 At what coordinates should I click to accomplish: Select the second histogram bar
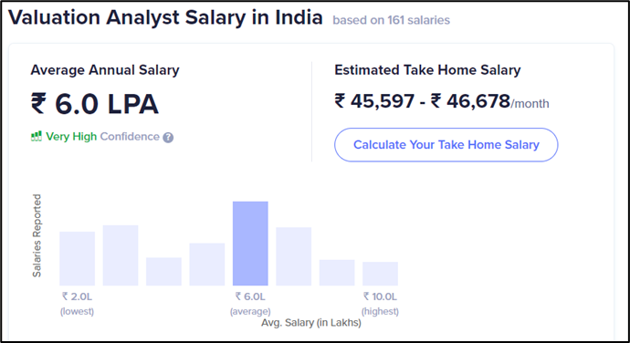pyautogui.click(x=121, y=255)
